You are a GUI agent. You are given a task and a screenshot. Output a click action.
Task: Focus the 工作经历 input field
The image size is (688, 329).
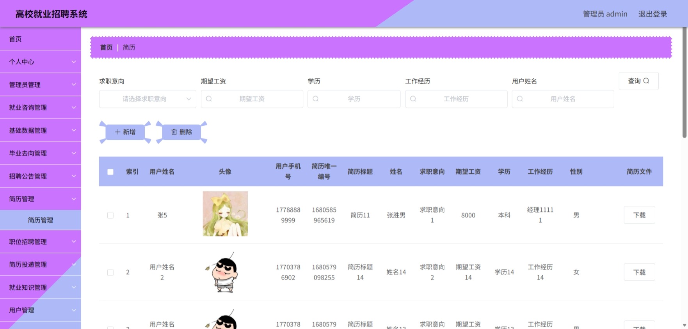click(x=456, y=99)
